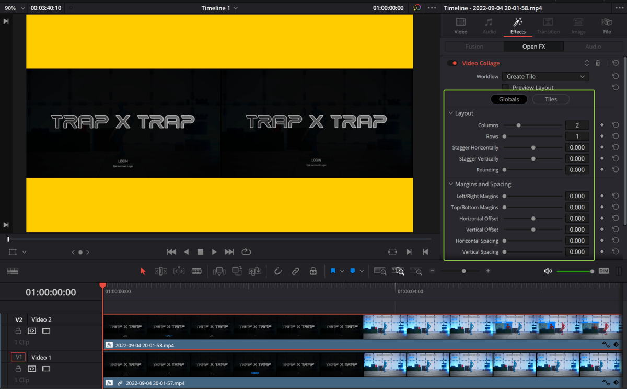This screenshot has height=389, width=627.
Task: Click the Overwrite Clip toolbar icon
Action: (x=237, y=271)
